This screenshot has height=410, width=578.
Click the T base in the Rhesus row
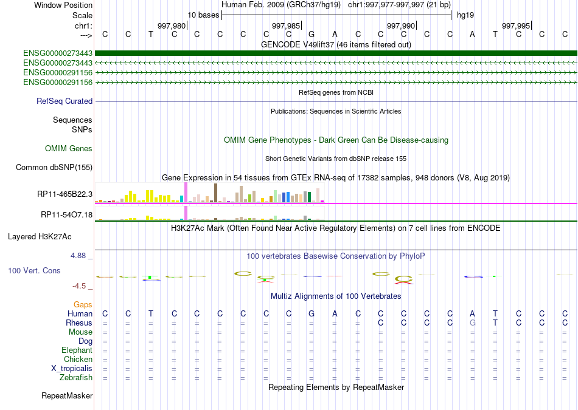pos(495,323)
